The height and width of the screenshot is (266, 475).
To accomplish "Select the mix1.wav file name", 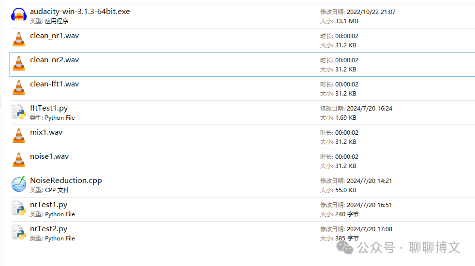I will pyautogui.click(x=46, y=132).
